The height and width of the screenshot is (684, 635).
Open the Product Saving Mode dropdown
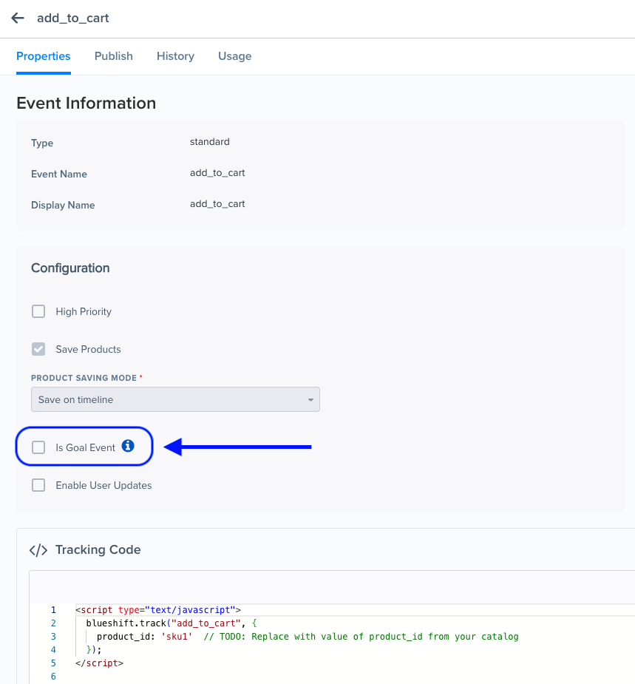pyautogui.click(x=175, y=399)
